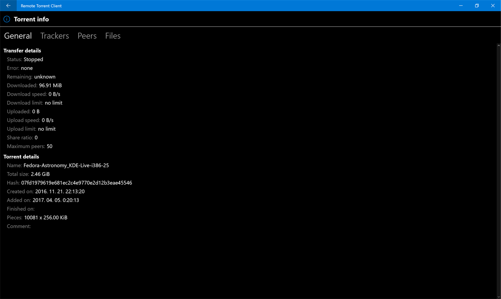Click the Maximum peers value 50
The image size is (501, 299).
49,146
